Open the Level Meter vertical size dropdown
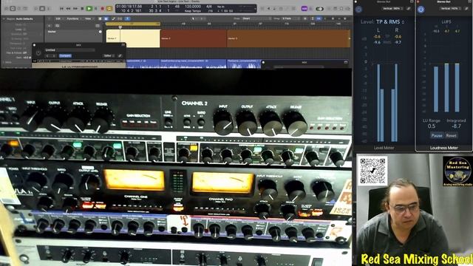This screenshot has width=473, height=266. coord(392,8)
